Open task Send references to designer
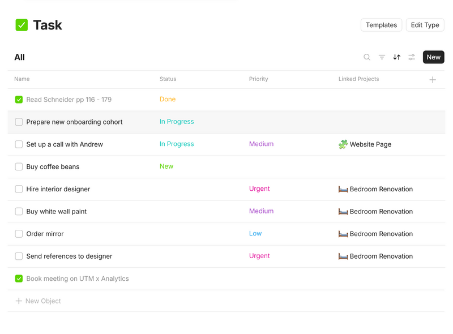The height and width of the screenshot is (334, 453). 69,256
